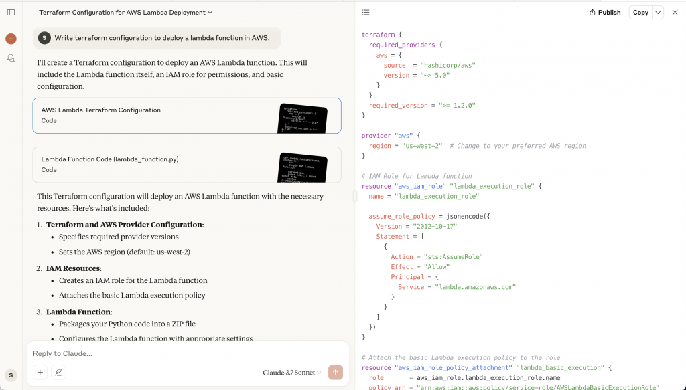Click 'Specifies required provider versions' bullet

tap(119, 237)
